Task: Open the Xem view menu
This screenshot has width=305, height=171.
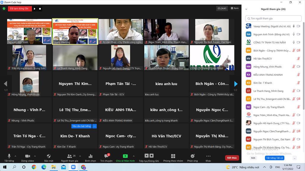Action: [x=235, y=8]
